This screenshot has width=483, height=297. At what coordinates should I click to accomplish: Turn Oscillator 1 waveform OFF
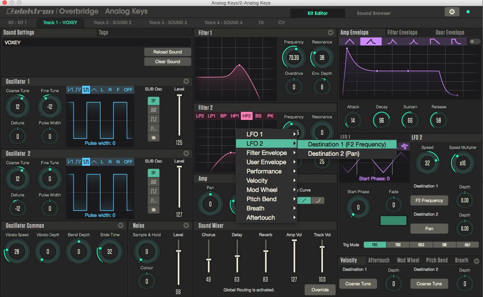[x=128, y=90]
